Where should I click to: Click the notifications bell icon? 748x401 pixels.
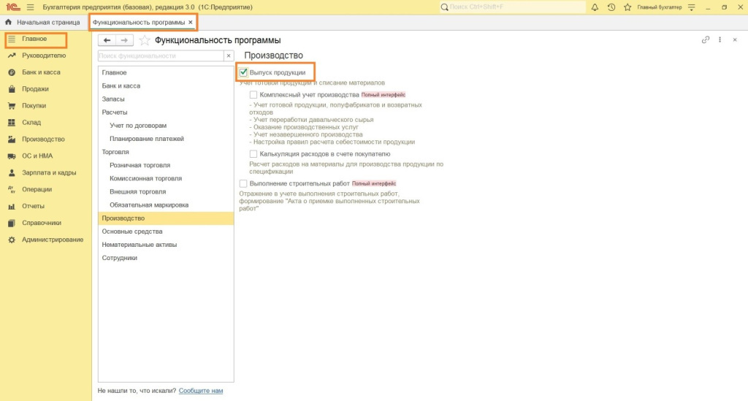[594, 7]
